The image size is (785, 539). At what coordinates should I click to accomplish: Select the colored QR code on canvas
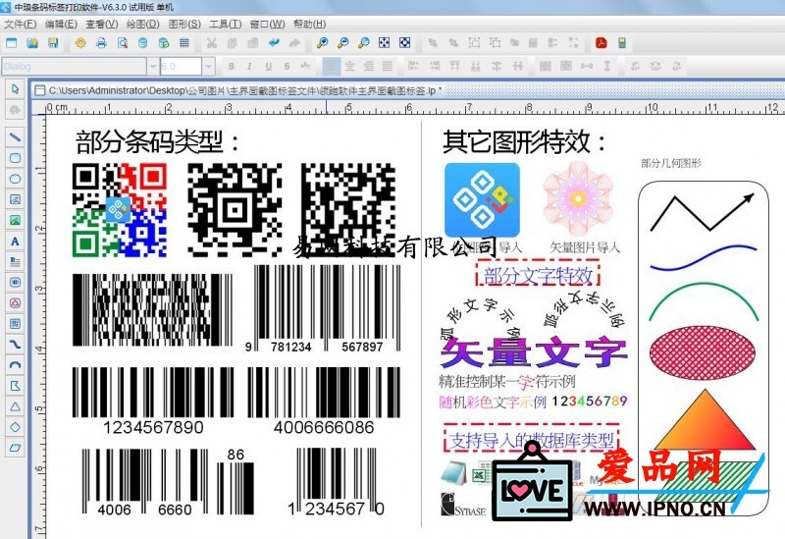point(119,210)
